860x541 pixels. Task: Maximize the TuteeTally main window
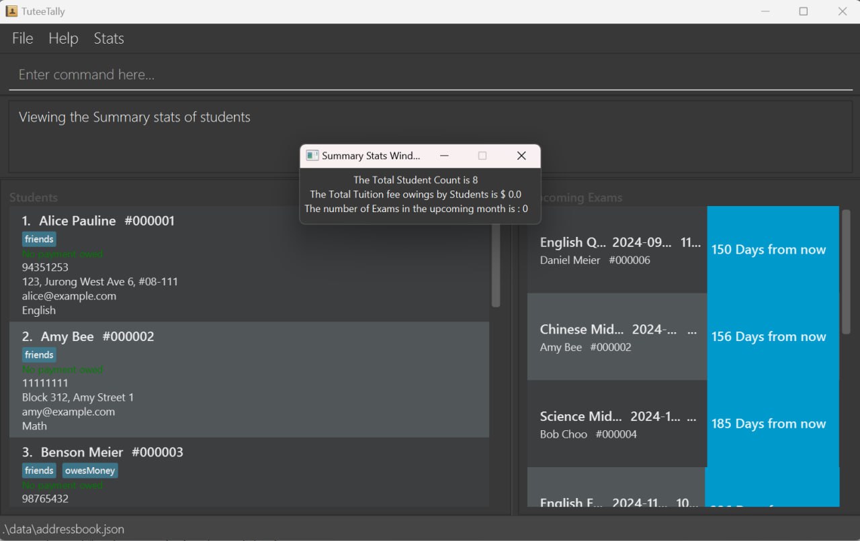pos(803,11)
